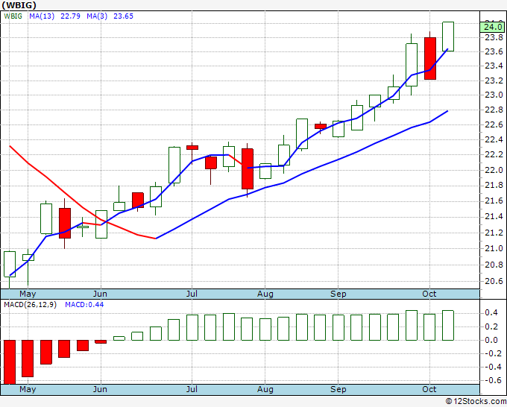Click the -0.4 MACD axis label
This screenshot has width=507, height=407.
491,367
